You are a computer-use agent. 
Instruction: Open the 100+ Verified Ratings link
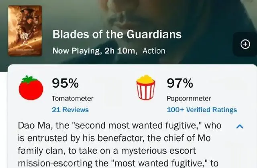pyautogui.click(x=202, y=109)
